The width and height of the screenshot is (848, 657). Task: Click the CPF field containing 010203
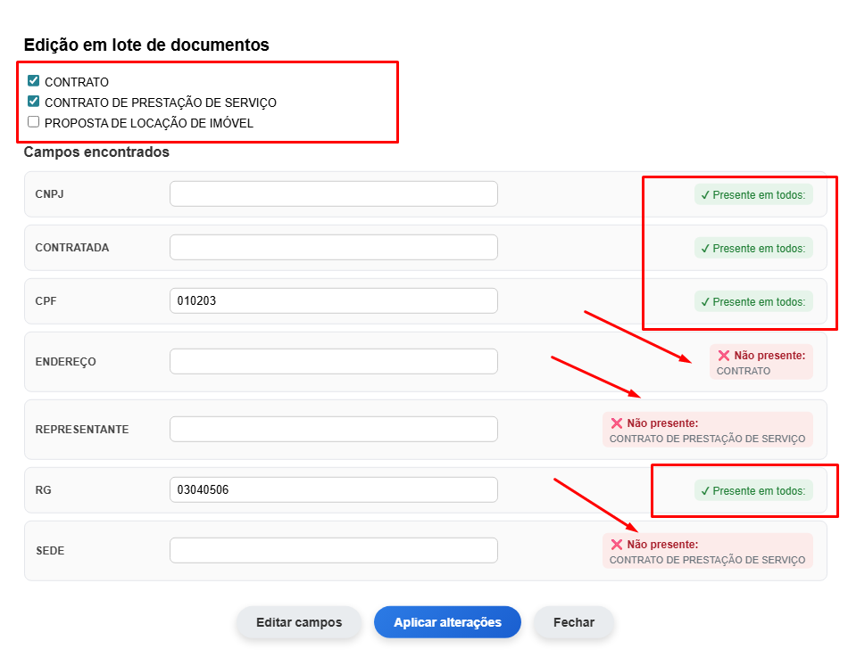[x=334, y=301]
